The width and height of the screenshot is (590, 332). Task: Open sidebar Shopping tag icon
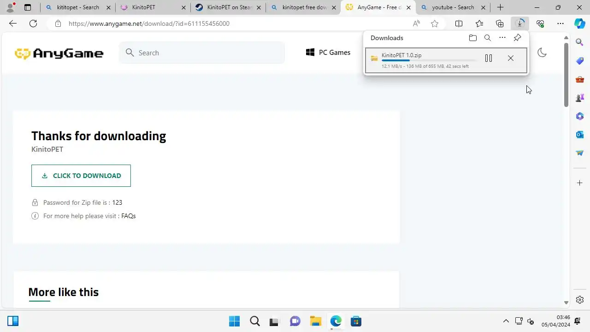point(580,61)
